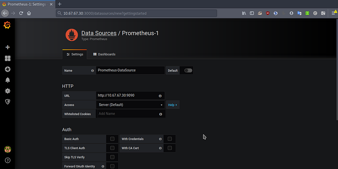Expand the Access Help section
Screen dimensions: 338x169
[173, 105]
